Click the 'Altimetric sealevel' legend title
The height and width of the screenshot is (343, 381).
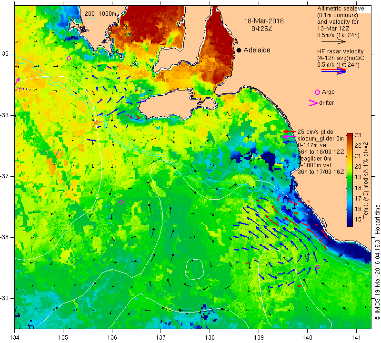tap(341, 9)
